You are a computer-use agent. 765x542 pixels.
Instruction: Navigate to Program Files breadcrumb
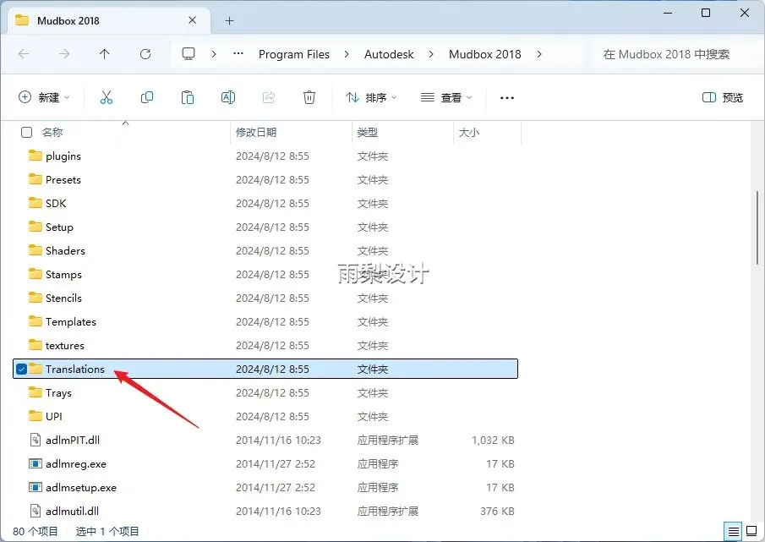click(294, 54)
